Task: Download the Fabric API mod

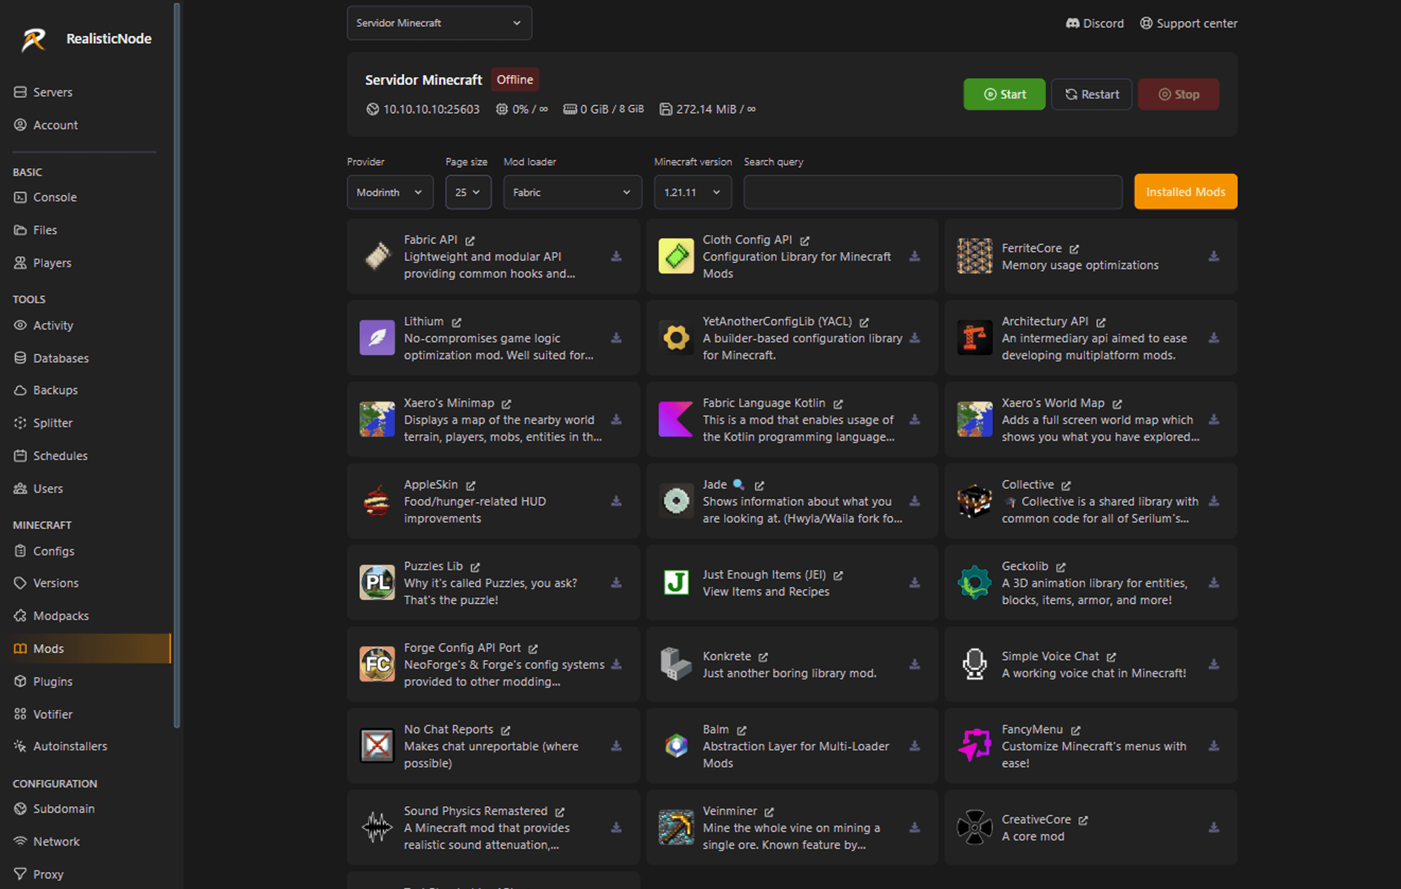Action: (x=616, y=256)
